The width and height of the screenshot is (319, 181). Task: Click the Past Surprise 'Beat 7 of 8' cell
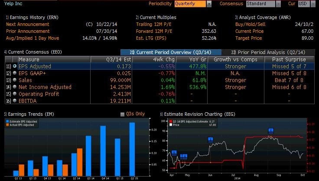(x=289, y=80)
